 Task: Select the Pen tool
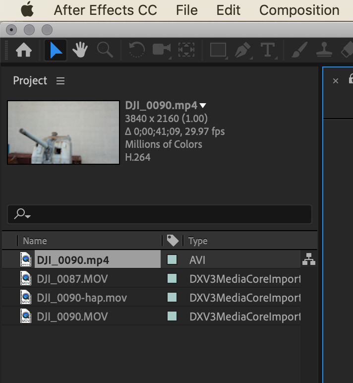tap(243, 50)
